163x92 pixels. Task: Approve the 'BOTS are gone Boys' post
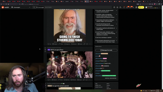[66, 80]
